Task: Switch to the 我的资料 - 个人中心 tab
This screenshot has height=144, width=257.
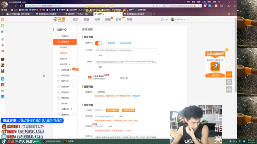Action: 78,14
